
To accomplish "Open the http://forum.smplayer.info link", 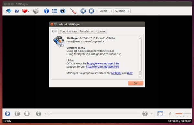I will coord(102,67).
